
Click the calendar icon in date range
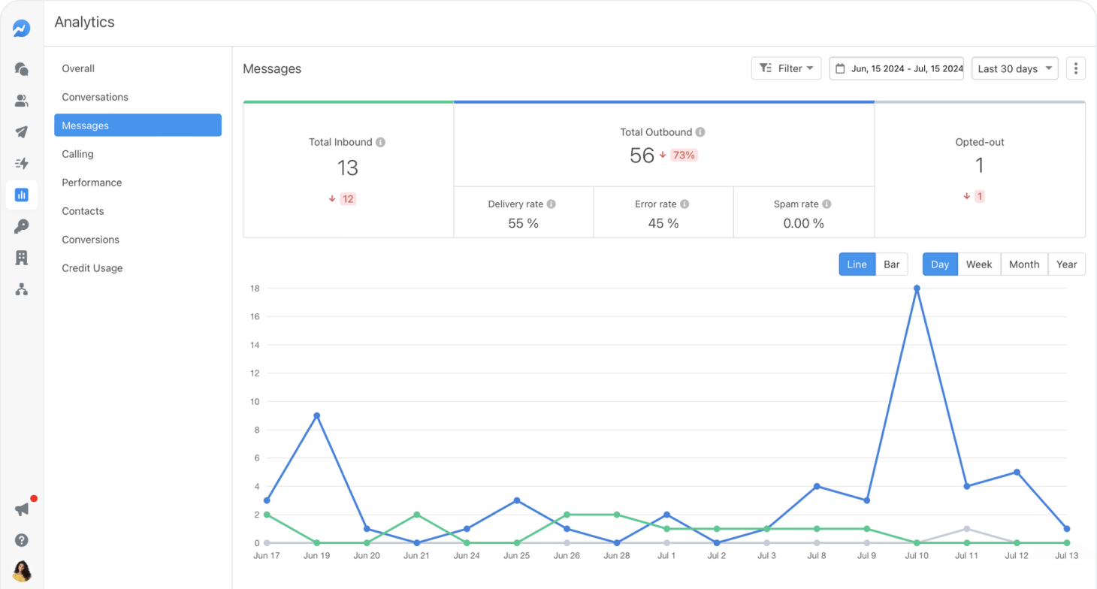pyautogui.click(x=840, y=68)
